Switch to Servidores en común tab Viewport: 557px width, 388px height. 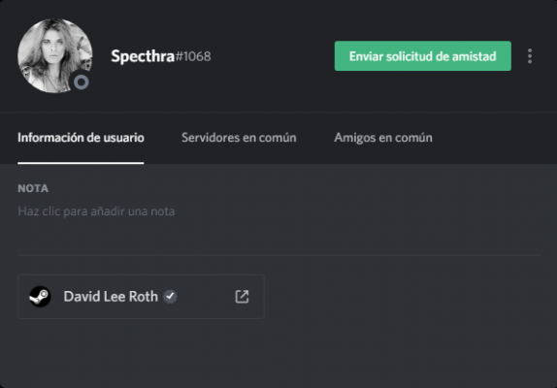pyautogui.click(x=239, y=138)
